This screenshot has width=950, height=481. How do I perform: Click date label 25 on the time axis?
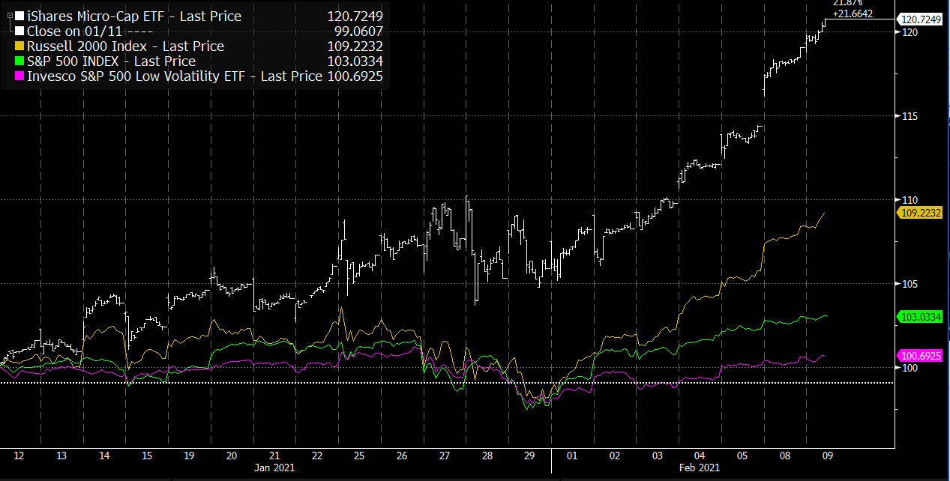(359, 455)
